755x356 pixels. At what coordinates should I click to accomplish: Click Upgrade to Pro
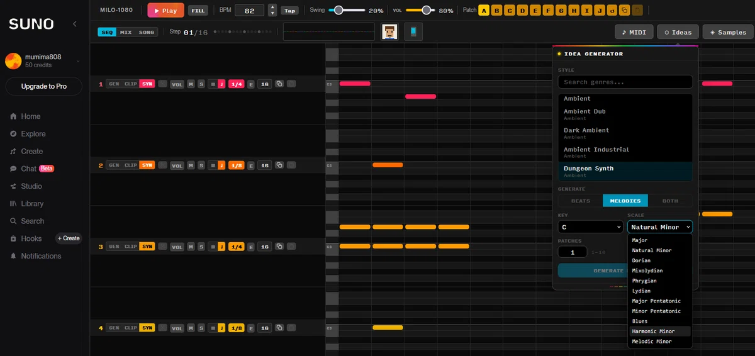click(x=43, y=86)
